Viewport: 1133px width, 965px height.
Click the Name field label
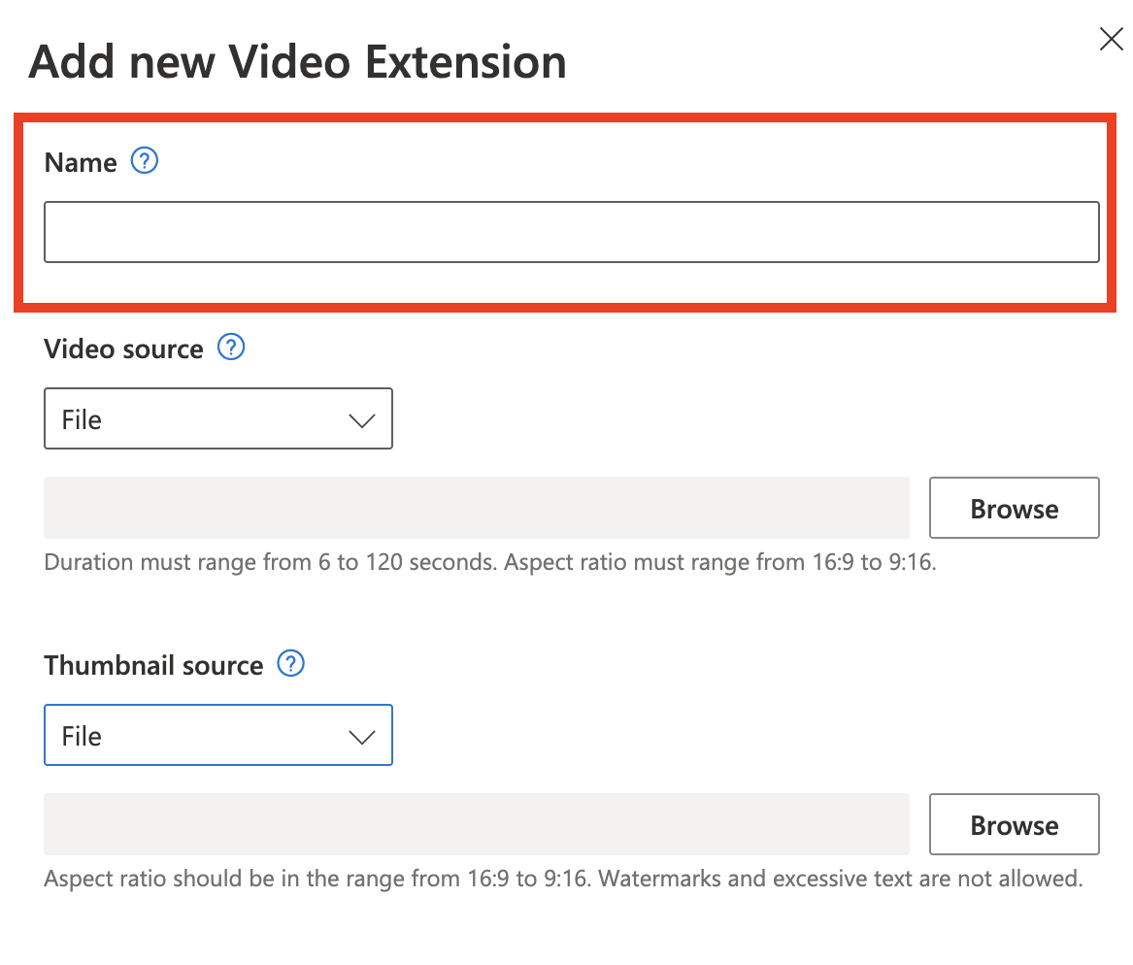coord(81,163)
